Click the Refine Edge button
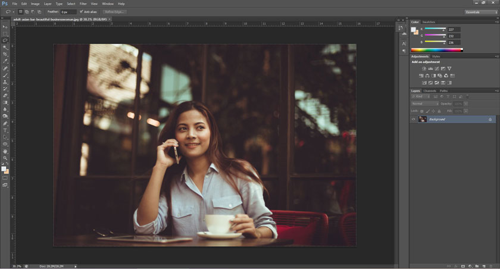The width and height of the screenshot is (500, 269). [114, 12]
